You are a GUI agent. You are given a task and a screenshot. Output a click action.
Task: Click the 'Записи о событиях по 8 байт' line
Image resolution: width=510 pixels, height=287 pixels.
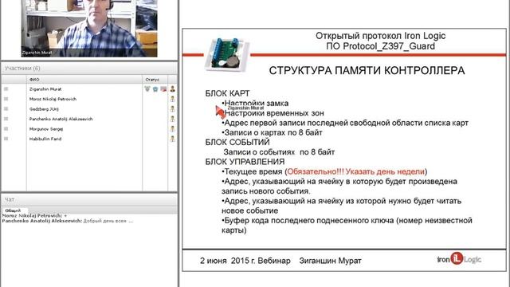tap(279, 152)
